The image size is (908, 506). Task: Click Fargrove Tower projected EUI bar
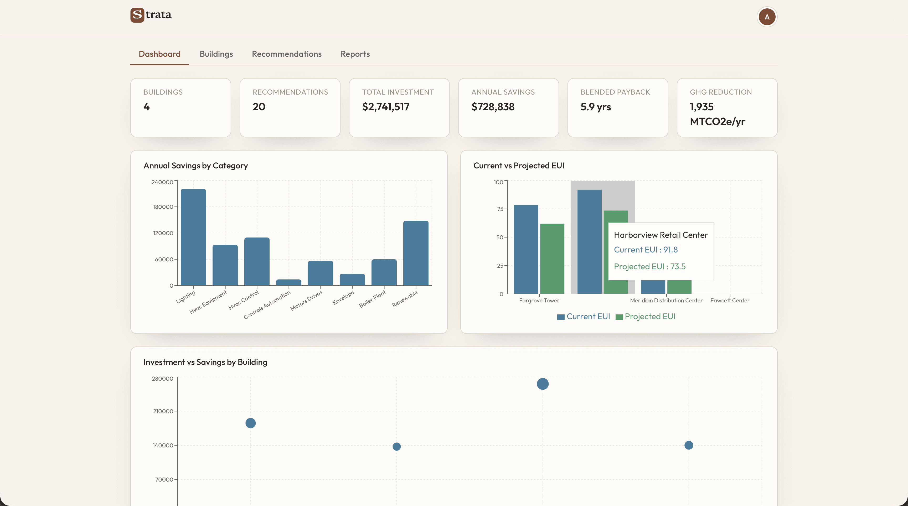click(x=552, y=259)
